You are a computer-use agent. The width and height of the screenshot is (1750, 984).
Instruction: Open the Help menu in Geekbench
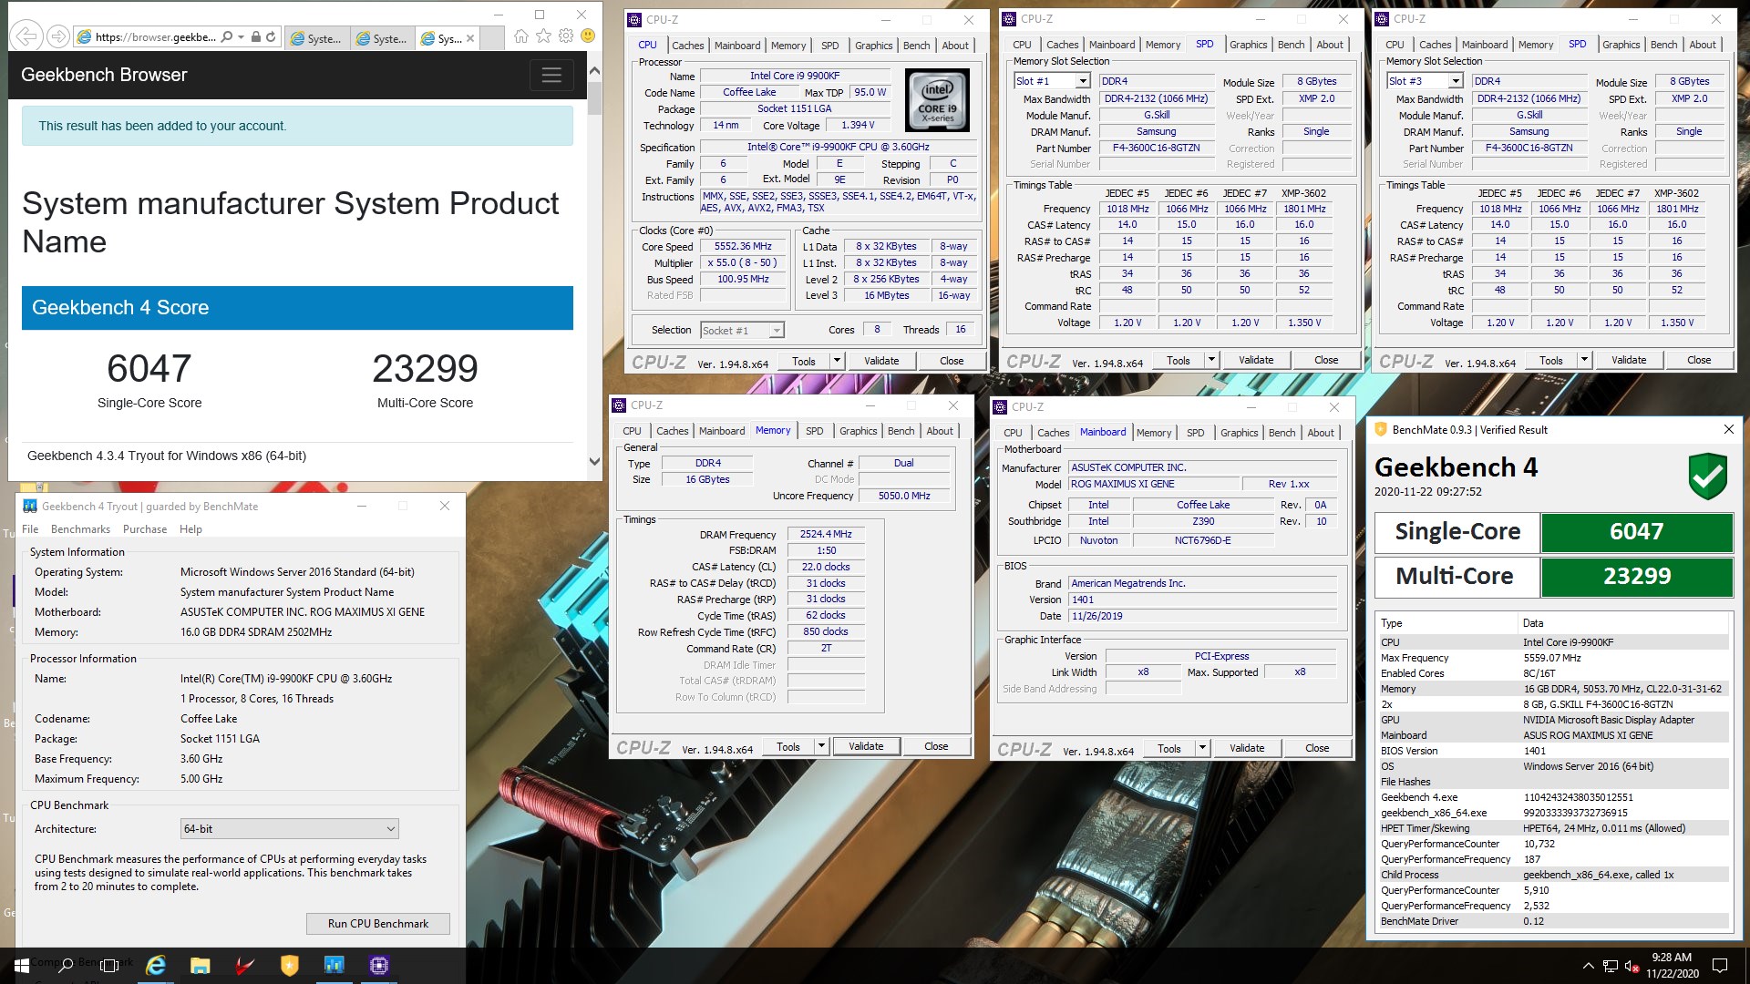click(190, 529)
